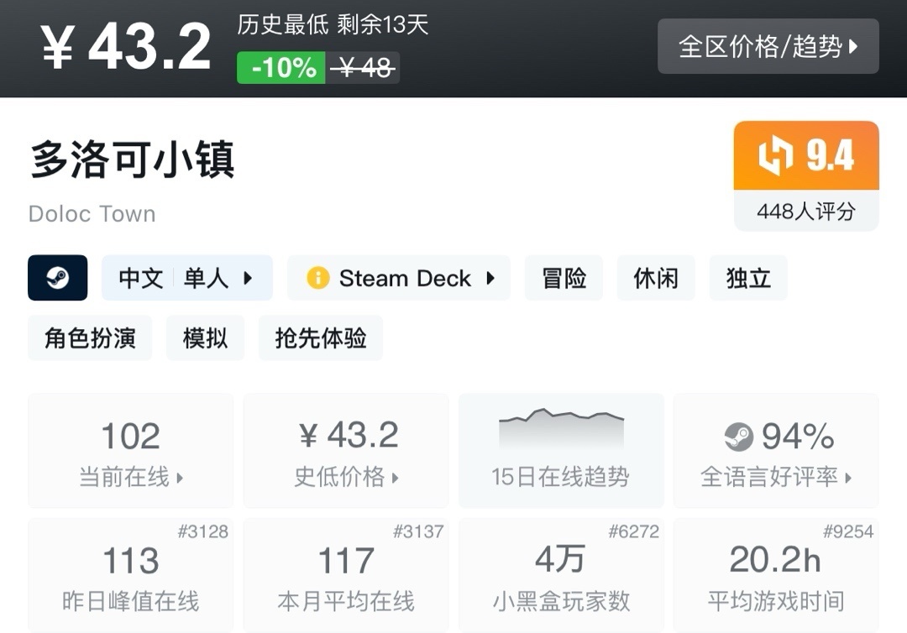Open the 当前在线 current players details
The height and width of the screenshot is (633, 907).
tap(131, 477)
